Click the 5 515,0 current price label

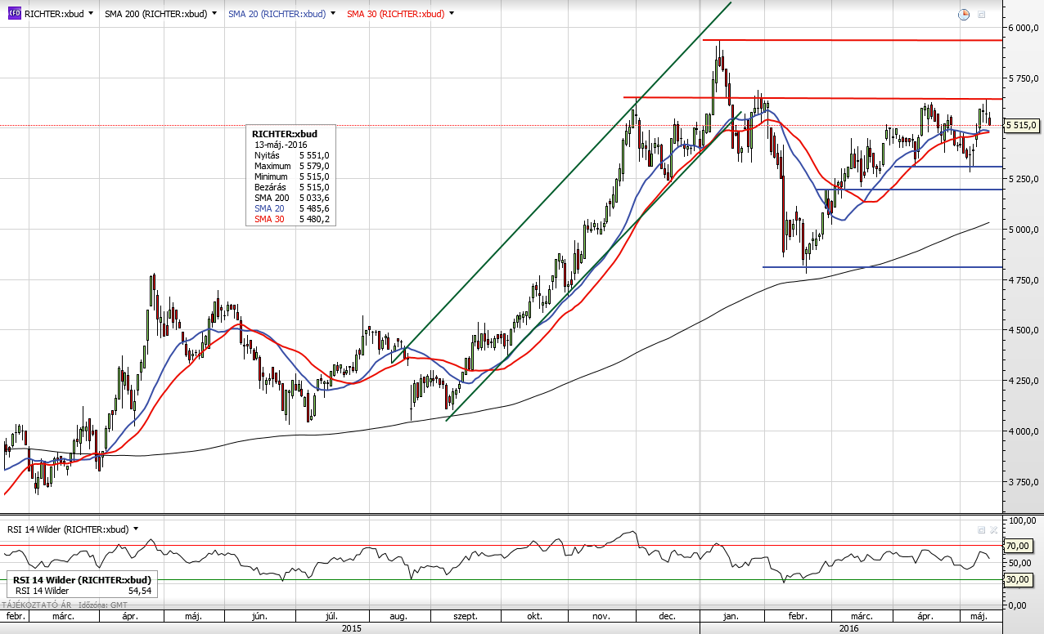(1022, 125)
